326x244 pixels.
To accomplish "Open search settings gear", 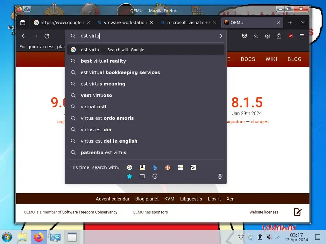I will pos(220,176).
